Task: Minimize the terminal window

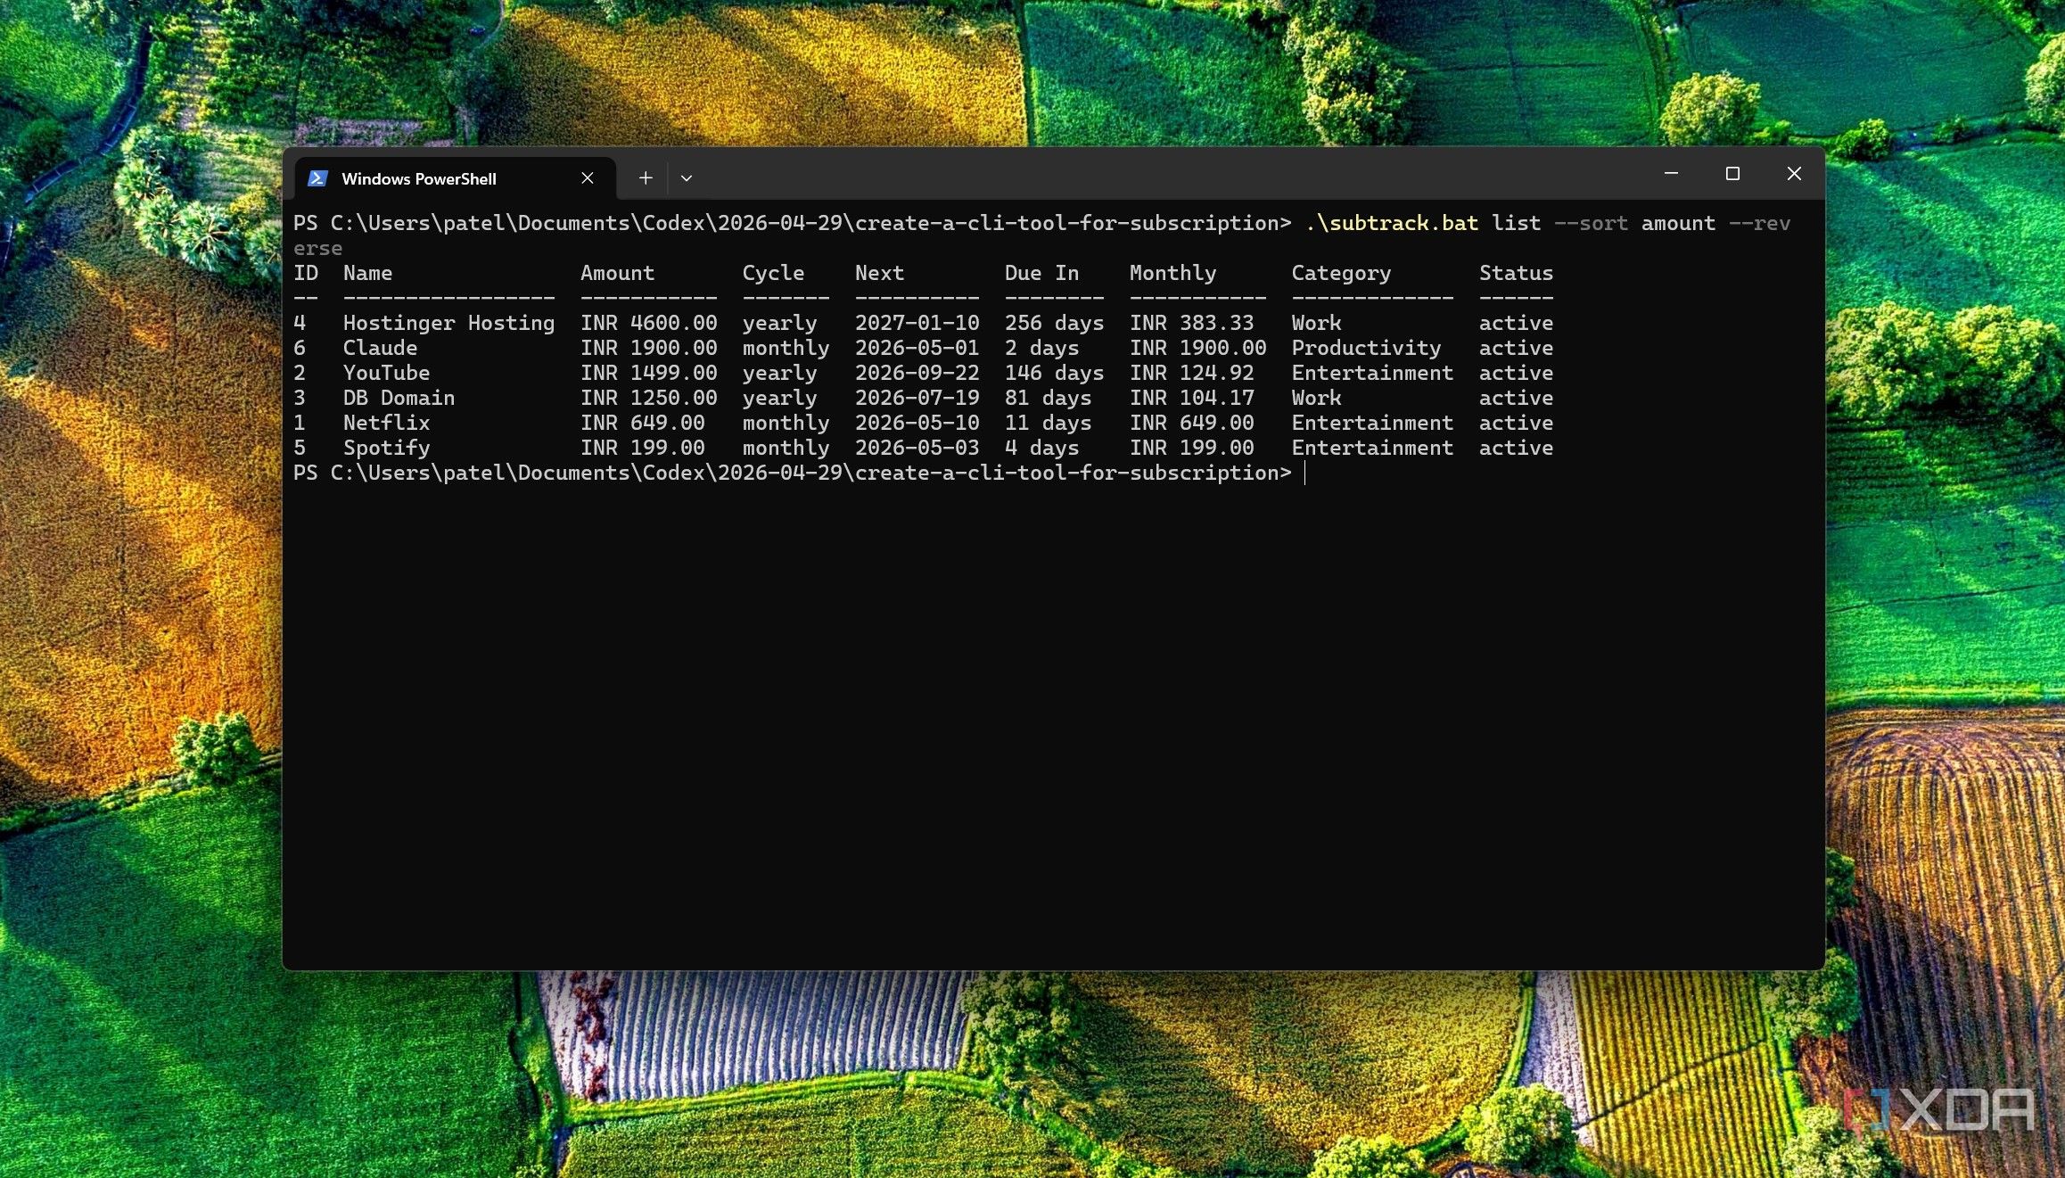Action: coord(1672,174)
